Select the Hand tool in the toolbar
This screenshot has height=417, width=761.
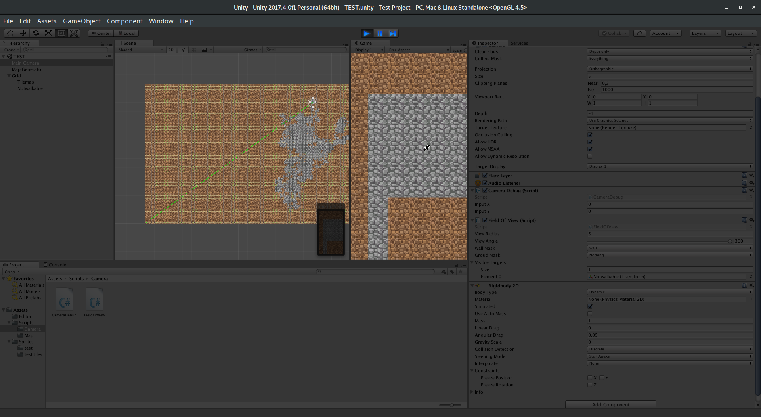pos(10,33)
